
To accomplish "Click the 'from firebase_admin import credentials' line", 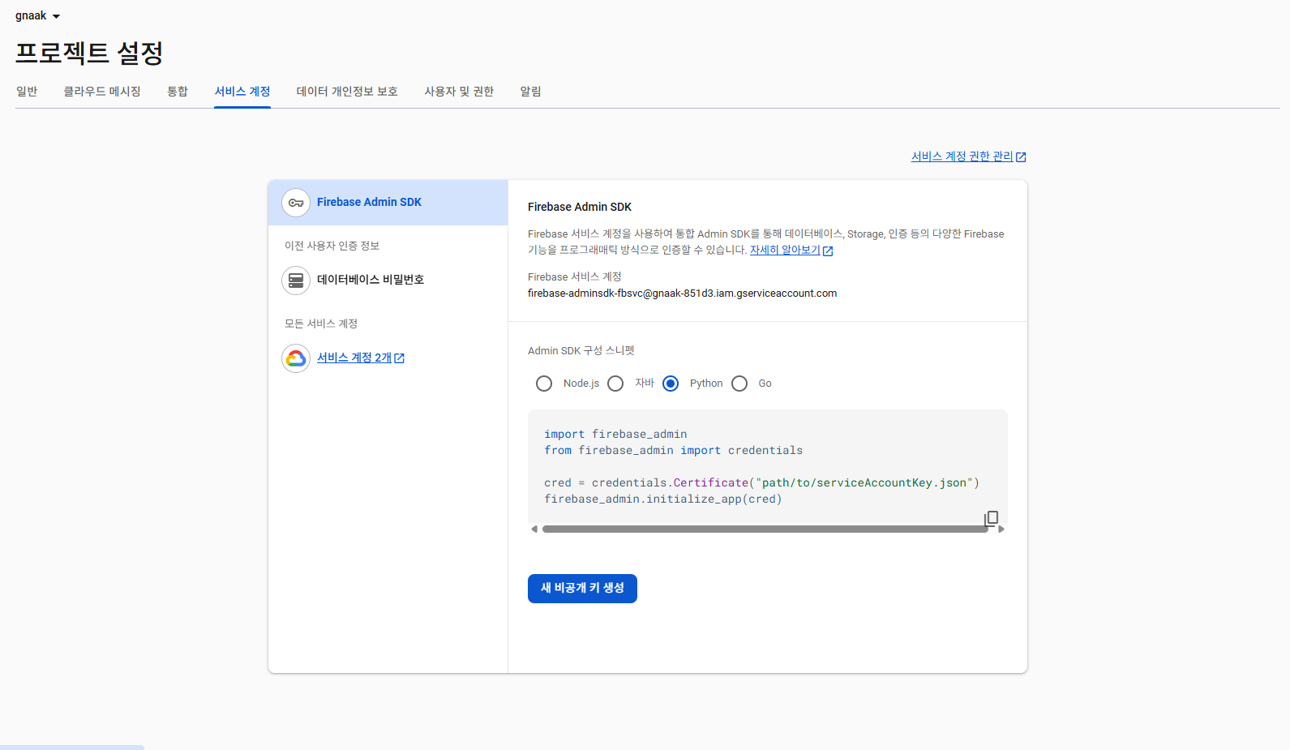I will 673,451.
